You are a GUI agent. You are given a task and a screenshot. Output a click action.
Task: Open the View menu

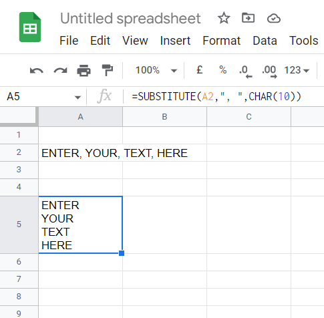[135, 41]
